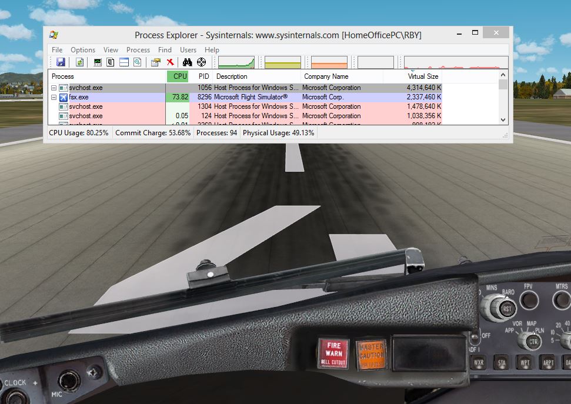Image resolution: width=571 pixels, height=404 pixels.
Task: Click the 73.82 CPU value for fsx.exe
Action: pyautogui.click(x=181, y=97)
